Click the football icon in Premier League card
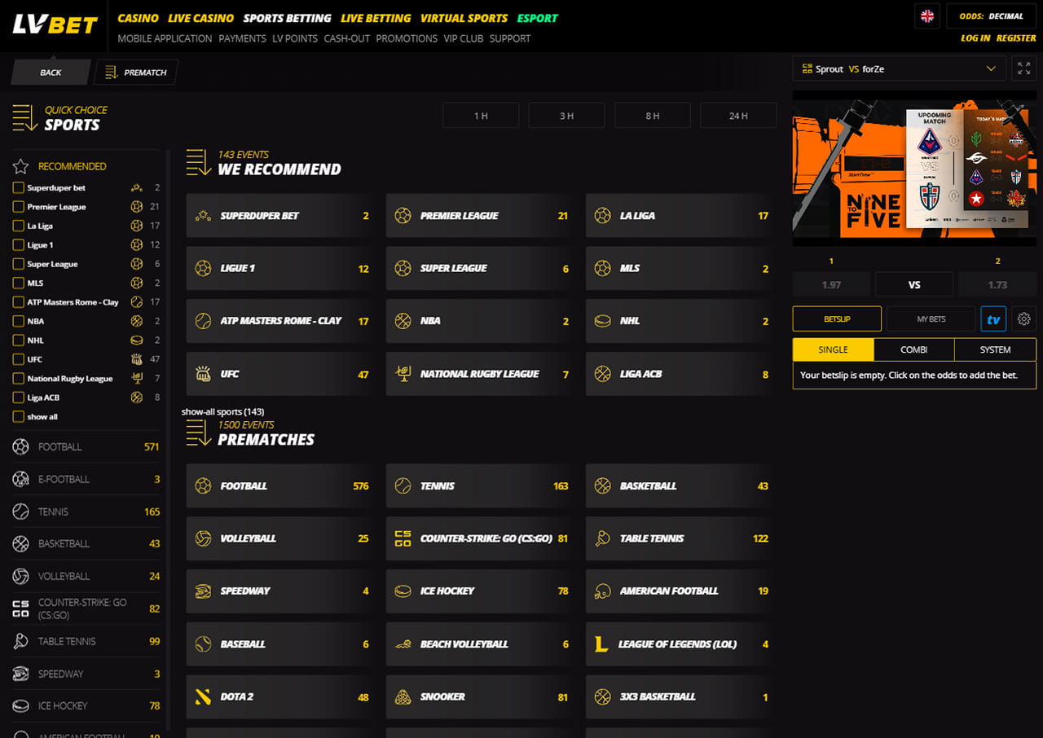 click(403, 216)
